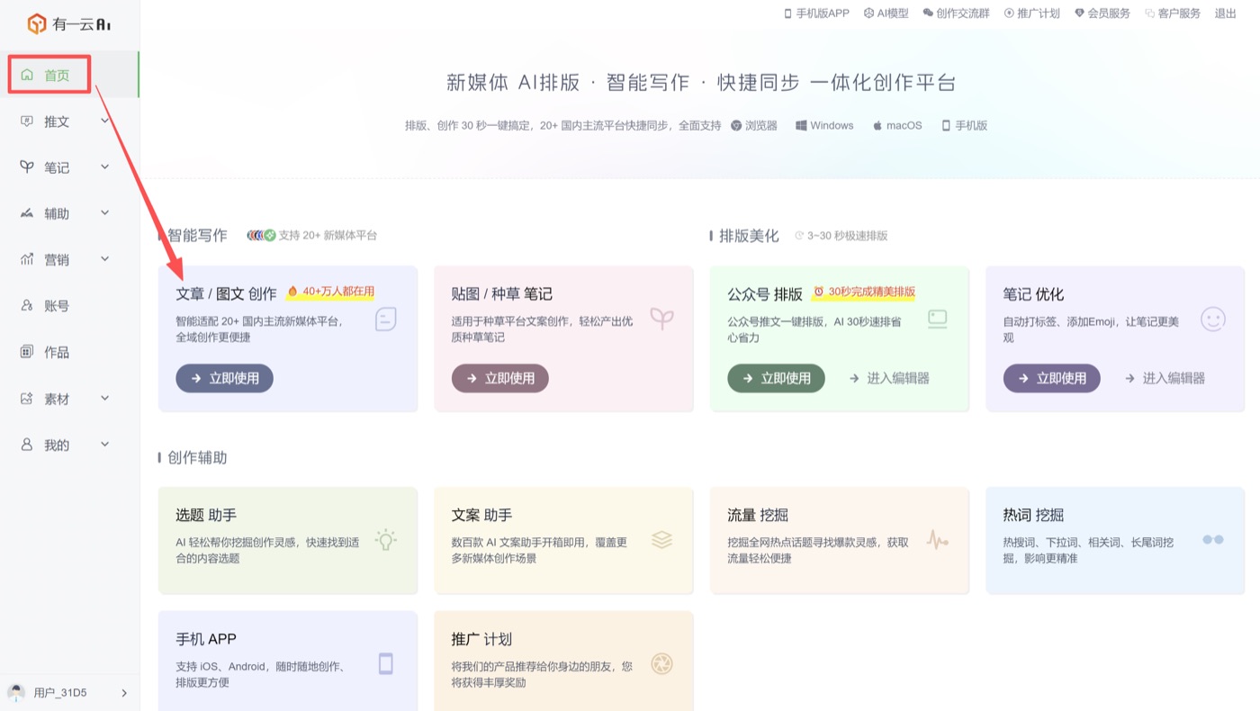Click the macOS apple icon

coord(877,125)
